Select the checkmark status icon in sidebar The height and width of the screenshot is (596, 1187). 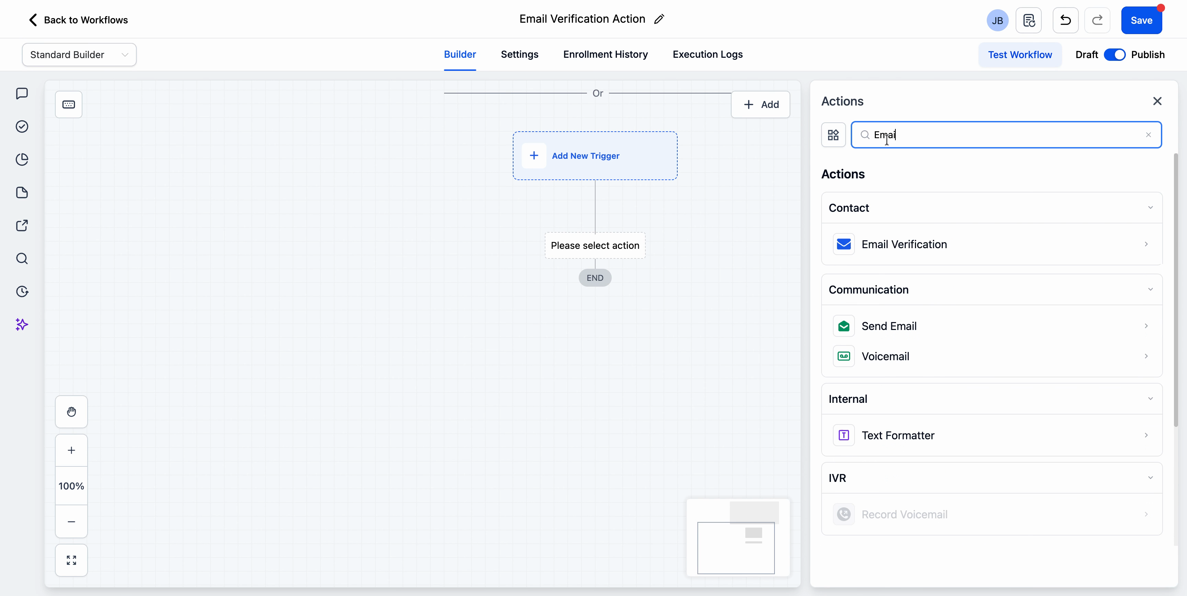[22, 126]
